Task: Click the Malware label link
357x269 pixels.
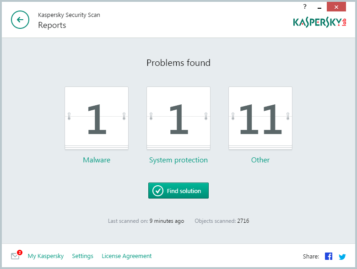Action: (x=97, y=160)
